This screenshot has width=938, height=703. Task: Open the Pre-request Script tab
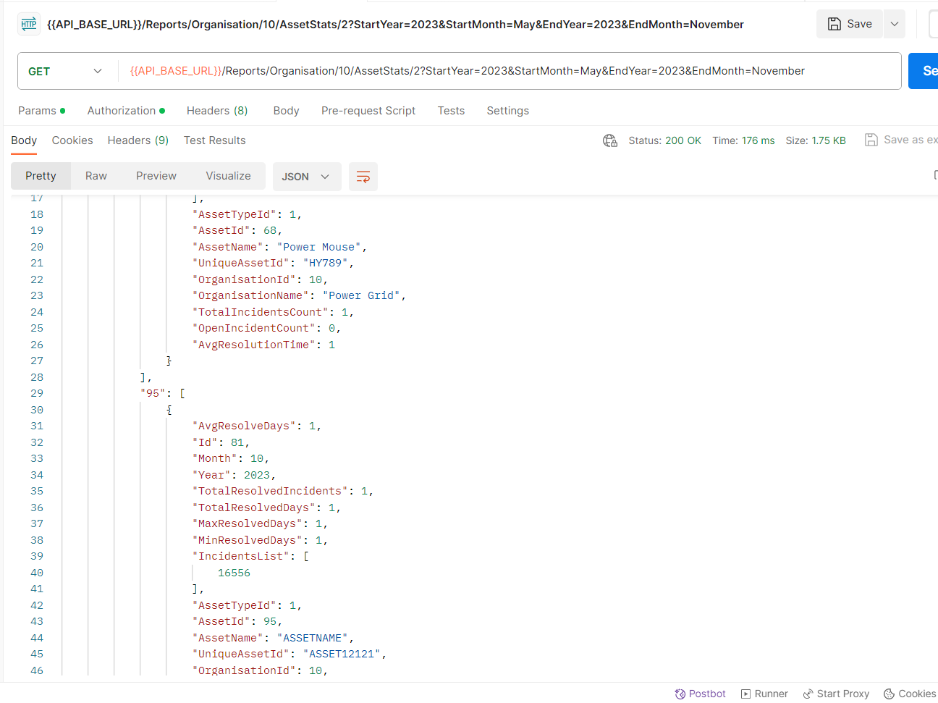[368, 111]
